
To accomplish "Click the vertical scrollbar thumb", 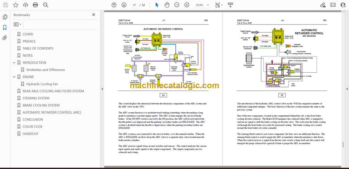I will tap(343, 145).
